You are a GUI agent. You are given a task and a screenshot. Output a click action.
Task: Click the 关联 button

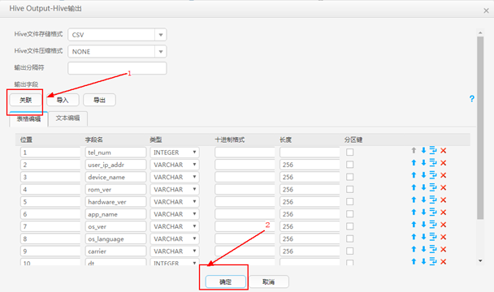(x=25, y=100)
